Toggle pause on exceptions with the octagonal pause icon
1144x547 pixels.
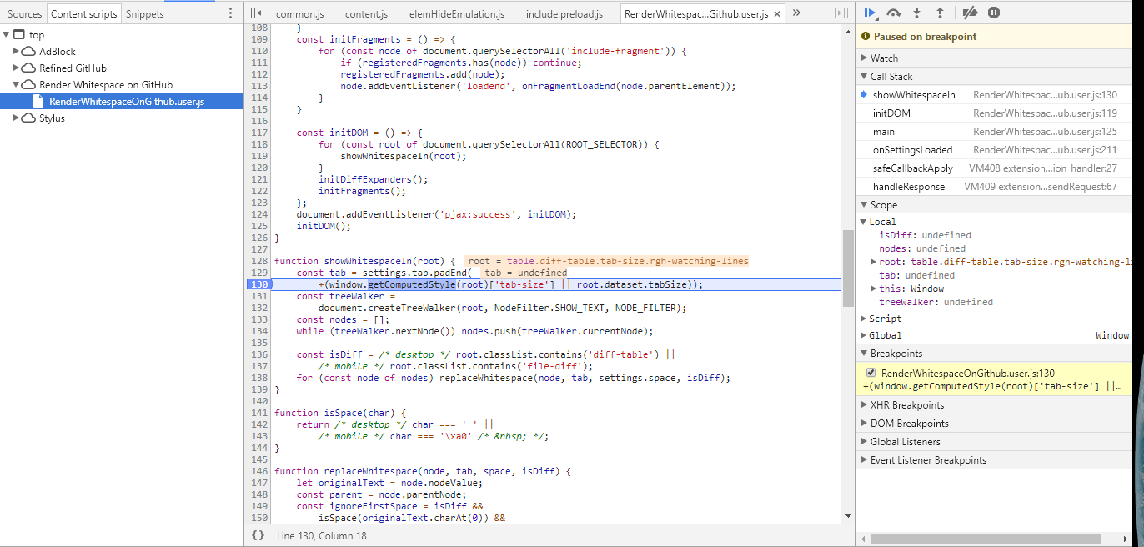tap(994, 13)
